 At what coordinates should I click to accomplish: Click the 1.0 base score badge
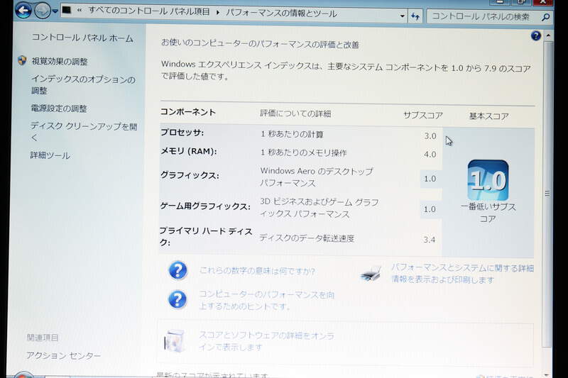point(488,180)
